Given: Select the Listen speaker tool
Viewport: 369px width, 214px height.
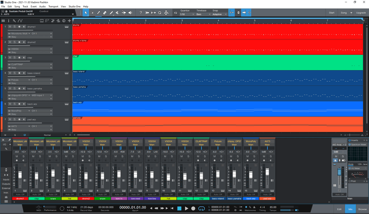Looking at the screenshot, I should point(130,13).
